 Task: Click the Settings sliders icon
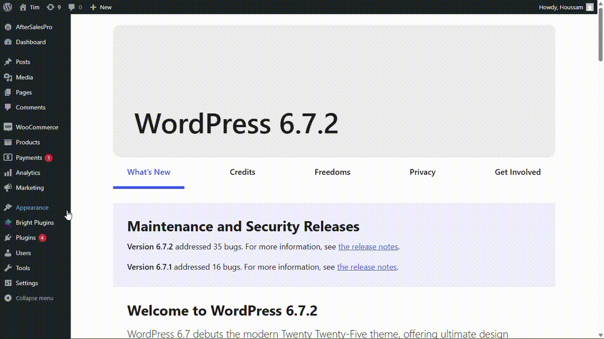point(8,283)
